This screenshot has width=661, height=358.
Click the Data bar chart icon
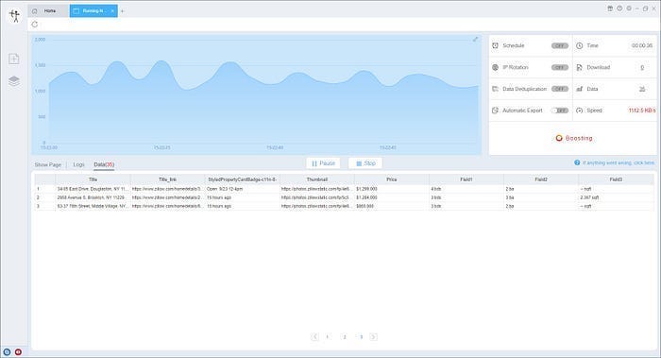click(x=579, y=89)
